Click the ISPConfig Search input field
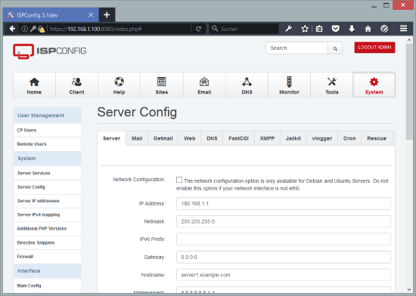416x296 pixels. pyautogui.click(x=296, y=48)
